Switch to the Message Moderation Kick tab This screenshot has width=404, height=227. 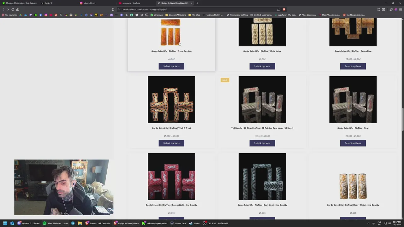[x=20, y=3]
